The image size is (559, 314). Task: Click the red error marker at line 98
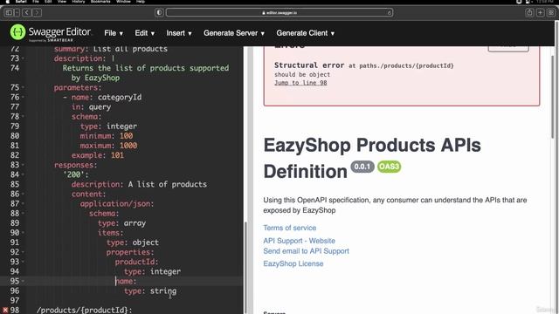5,311
